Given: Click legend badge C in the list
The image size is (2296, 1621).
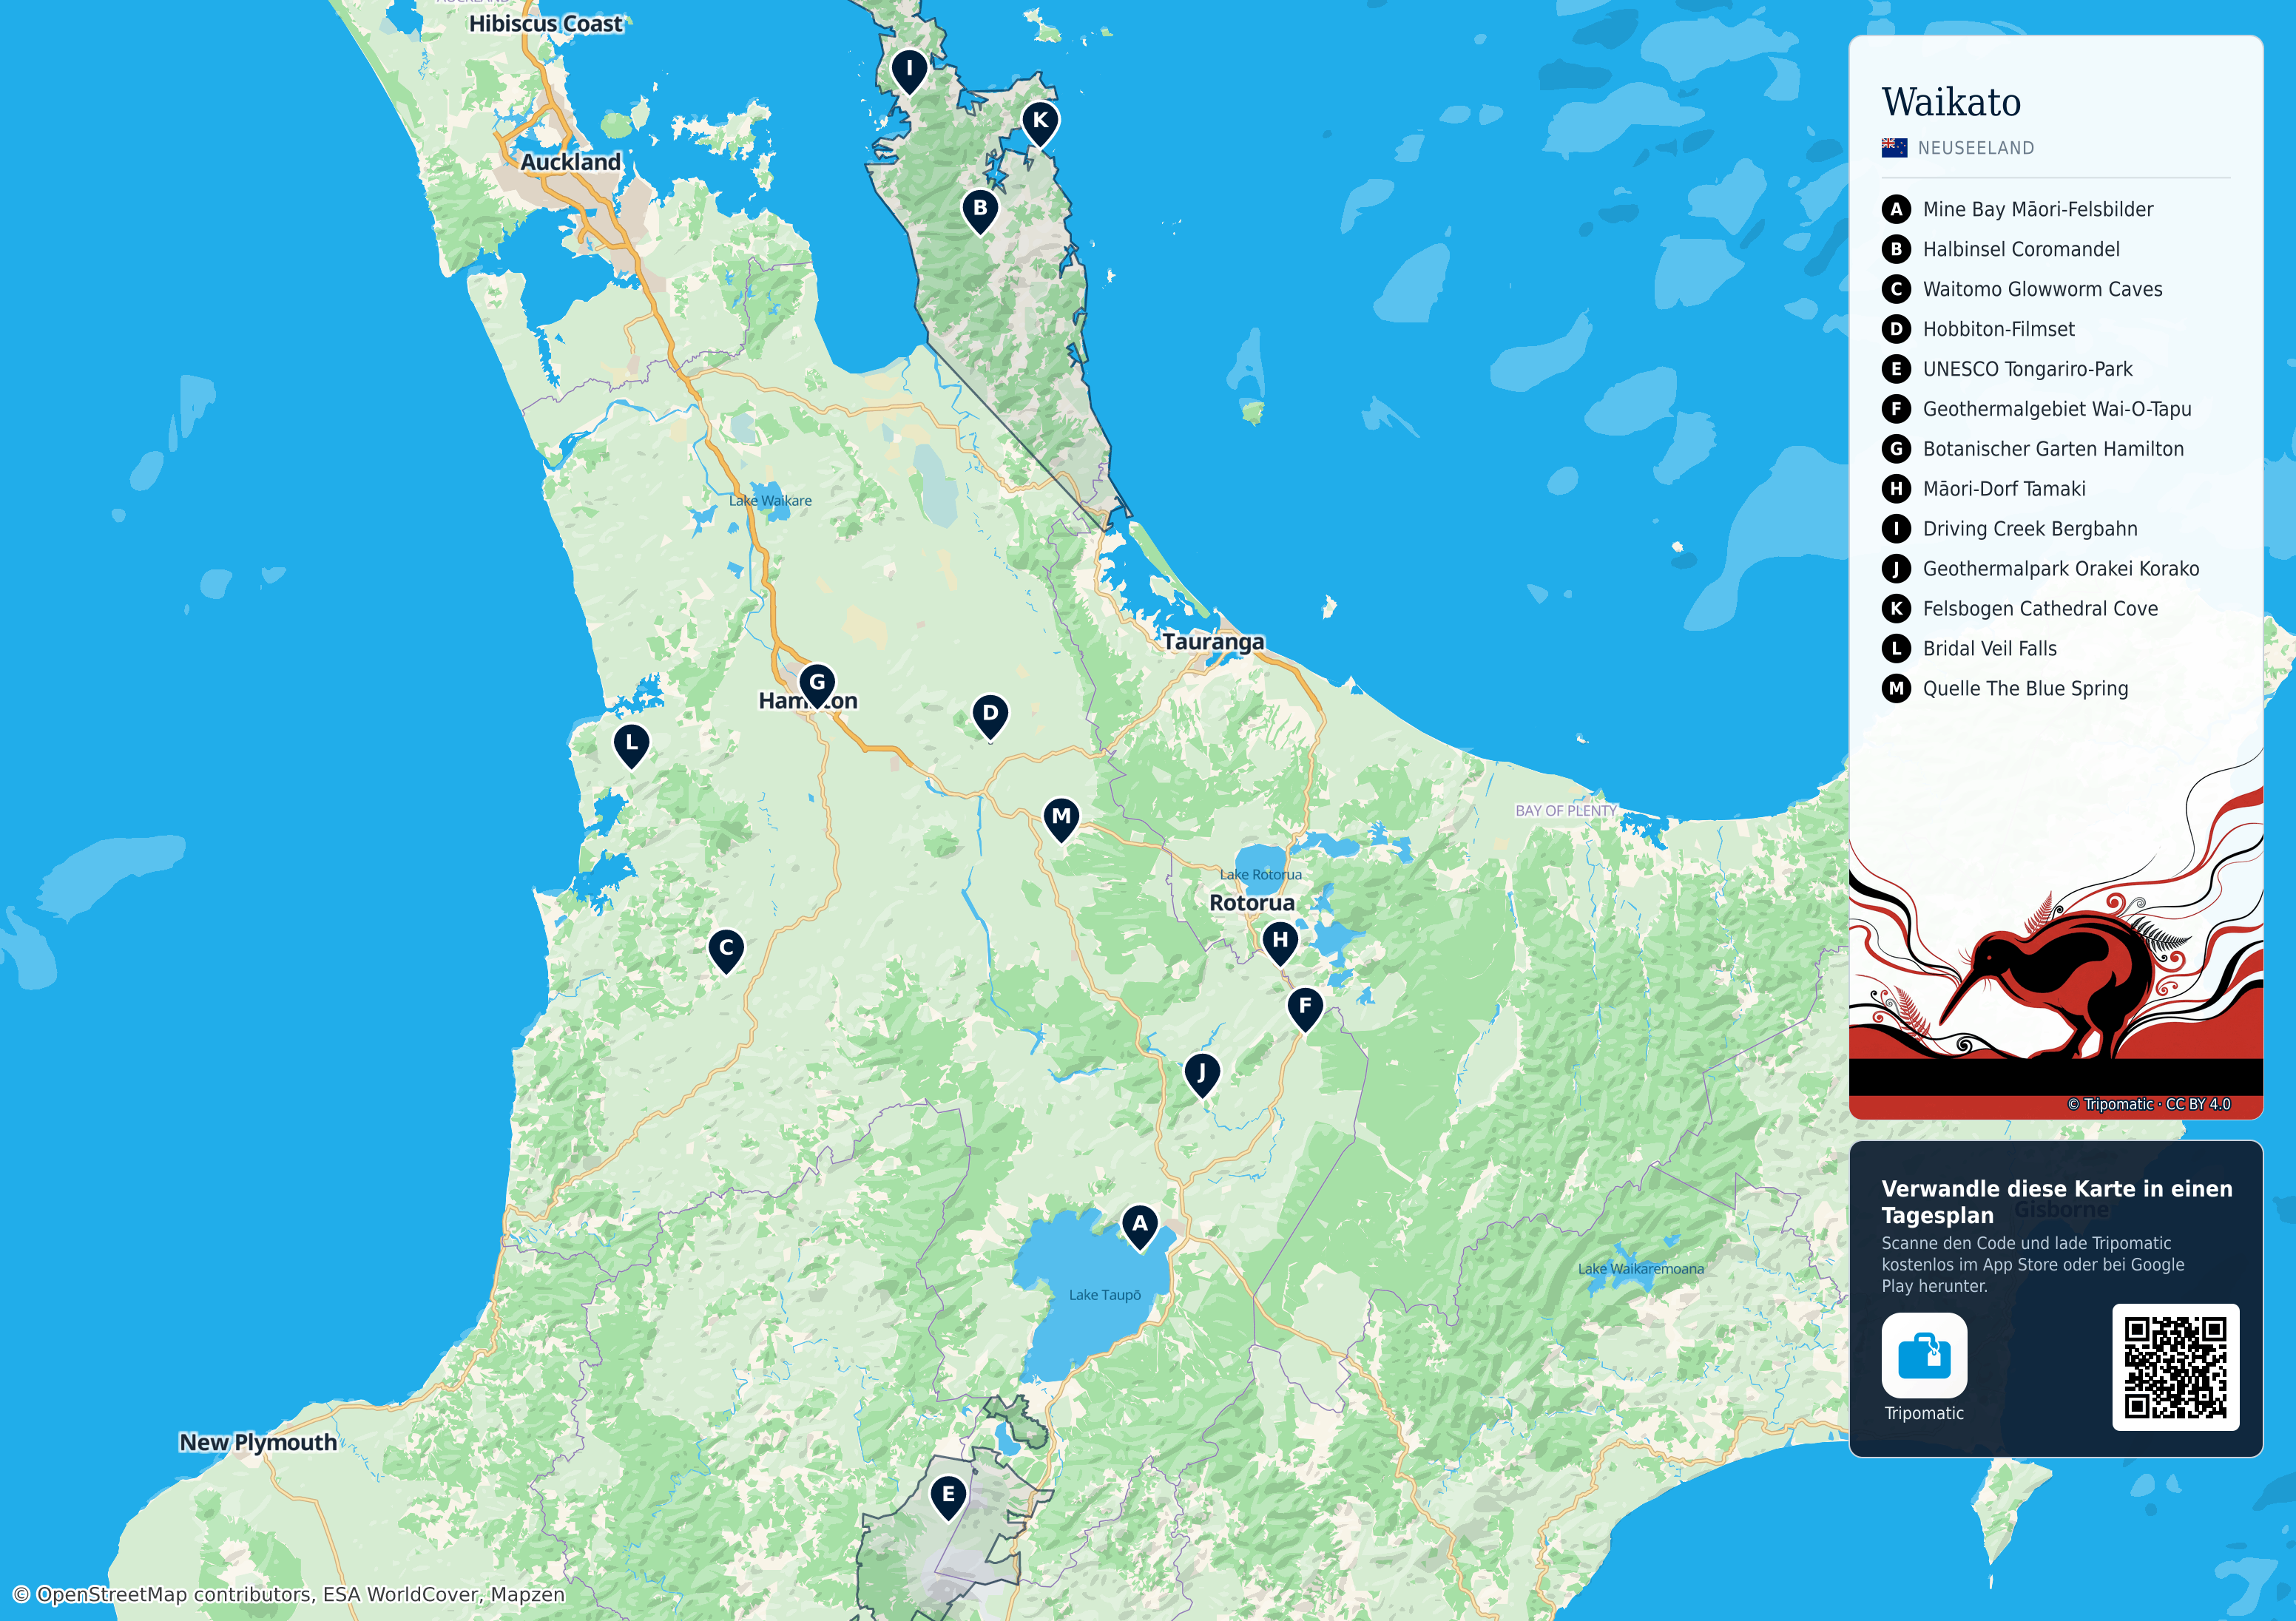Looking at the screenshot, I should [1896, 289].
